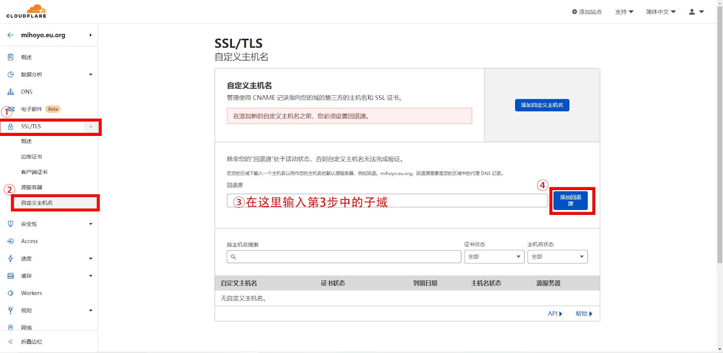Image resolution: width=723 pixels, height=353 pixels.
Task: Click the 到期日期 column header
Action: 425,283
